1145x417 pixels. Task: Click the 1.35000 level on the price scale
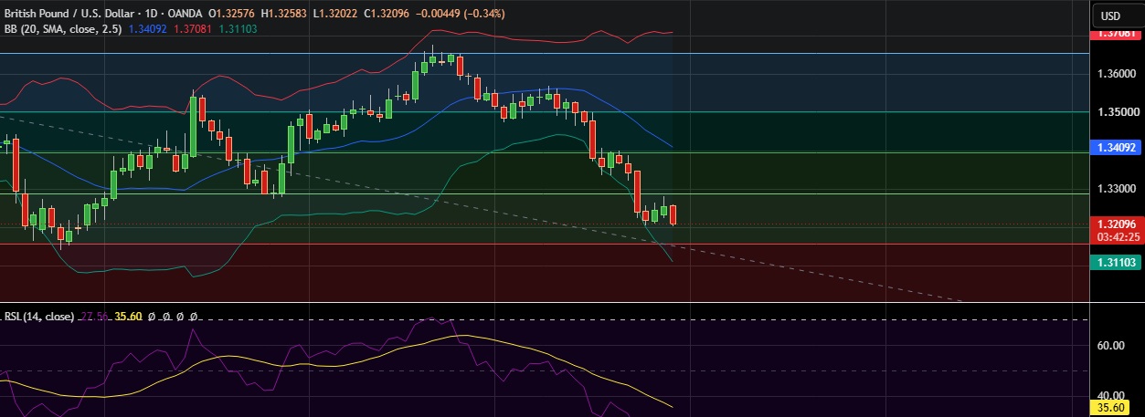click(x=1116, y=112)
